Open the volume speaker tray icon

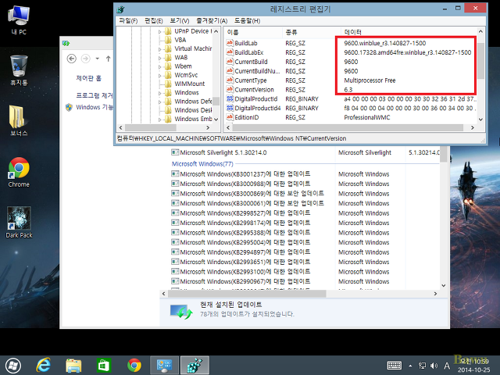434,366
